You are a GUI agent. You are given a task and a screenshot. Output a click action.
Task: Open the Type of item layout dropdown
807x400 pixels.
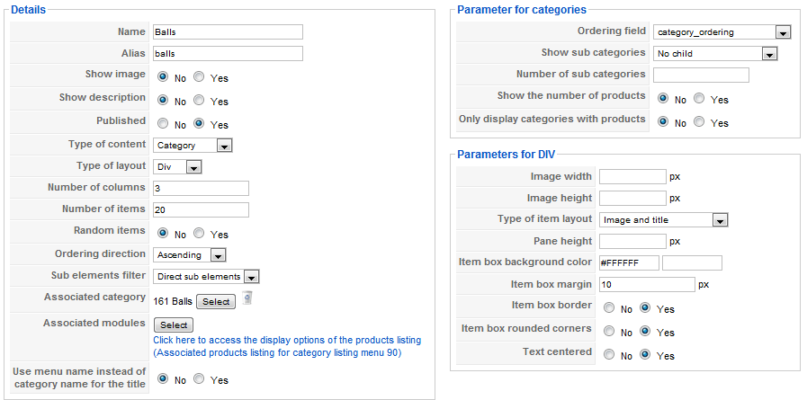[663, 220]
